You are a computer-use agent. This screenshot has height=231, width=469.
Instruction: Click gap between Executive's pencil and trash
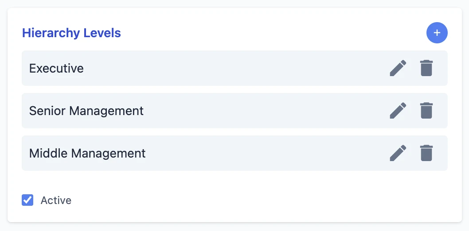(413, 69)
